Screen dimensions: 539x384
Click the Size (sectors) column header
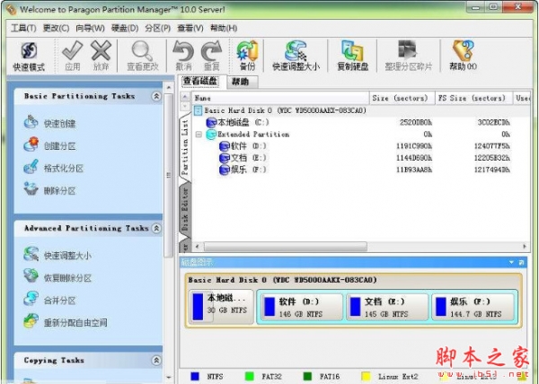(x=402, y=98)
